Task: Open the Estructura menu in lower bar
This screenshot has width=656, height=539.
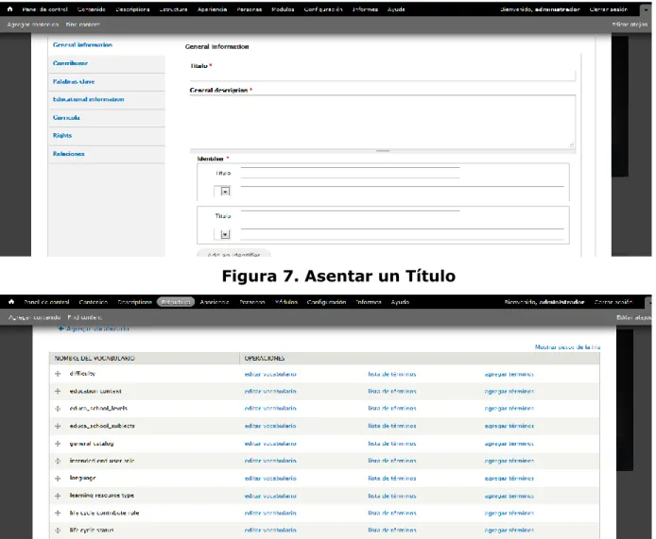Action: point(176,302)
